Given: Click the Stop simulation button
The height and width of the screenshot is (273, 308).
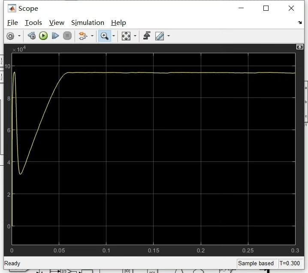Looking at the screenshot, I should (x=67, y=36).
